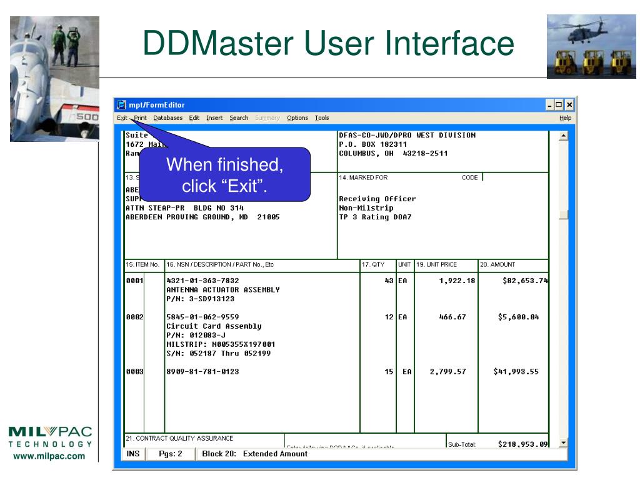Click the 14. MARKED FOR label
The image size is (640, 480).
click(x=363, y=177)
